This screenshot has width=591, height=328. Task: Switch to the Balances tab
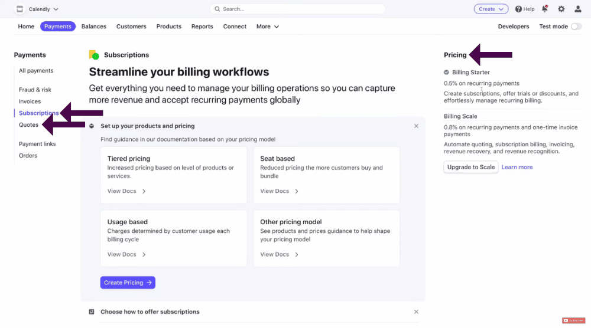tap(94, 27)
